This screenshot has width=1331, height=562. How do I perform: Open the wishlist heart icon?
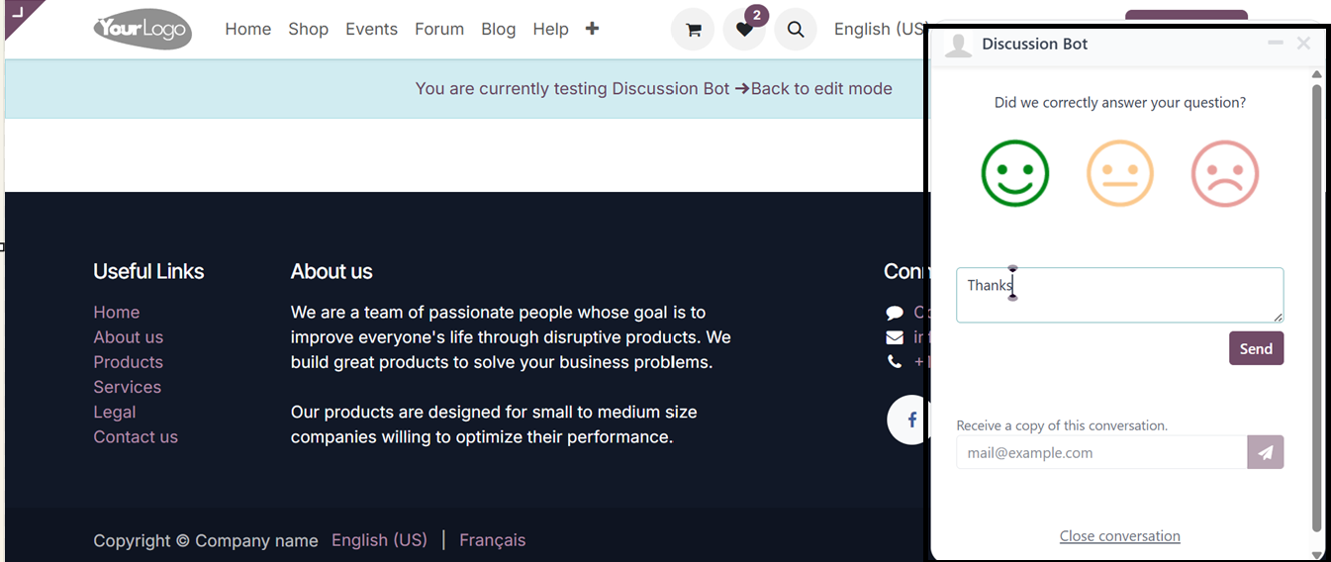pyautogui.click(x=744, y=30)
